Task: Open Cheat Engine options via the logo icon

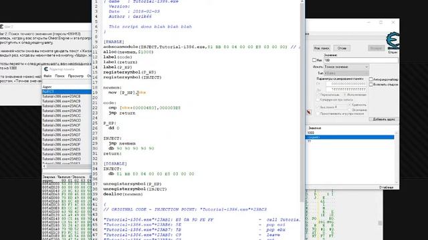Action: (x=393, y=40)
